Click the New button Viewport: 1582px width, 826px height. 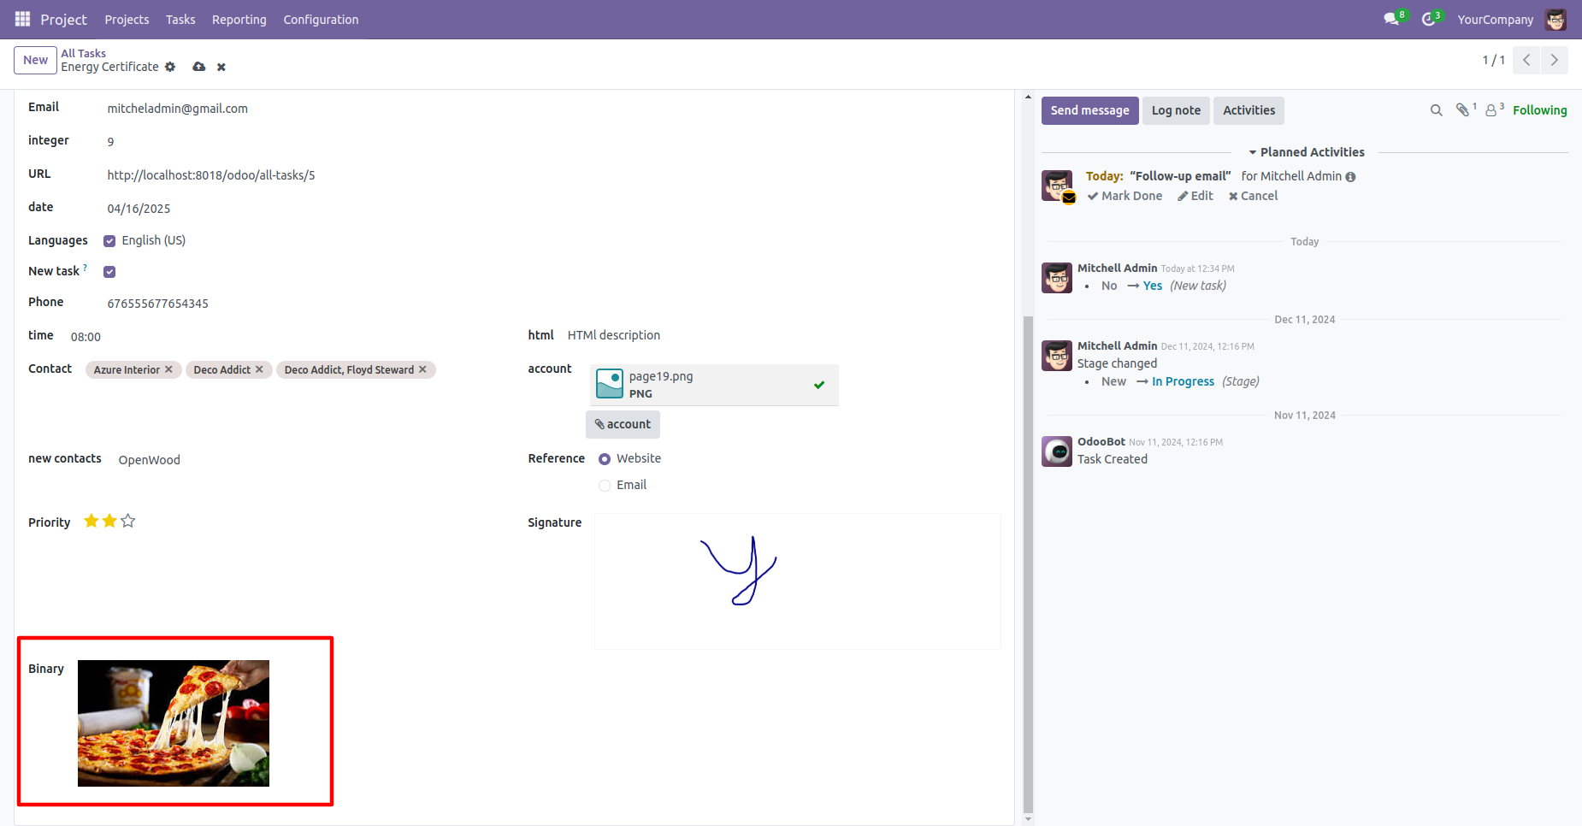pyautogui.click(x=35, y=60)
